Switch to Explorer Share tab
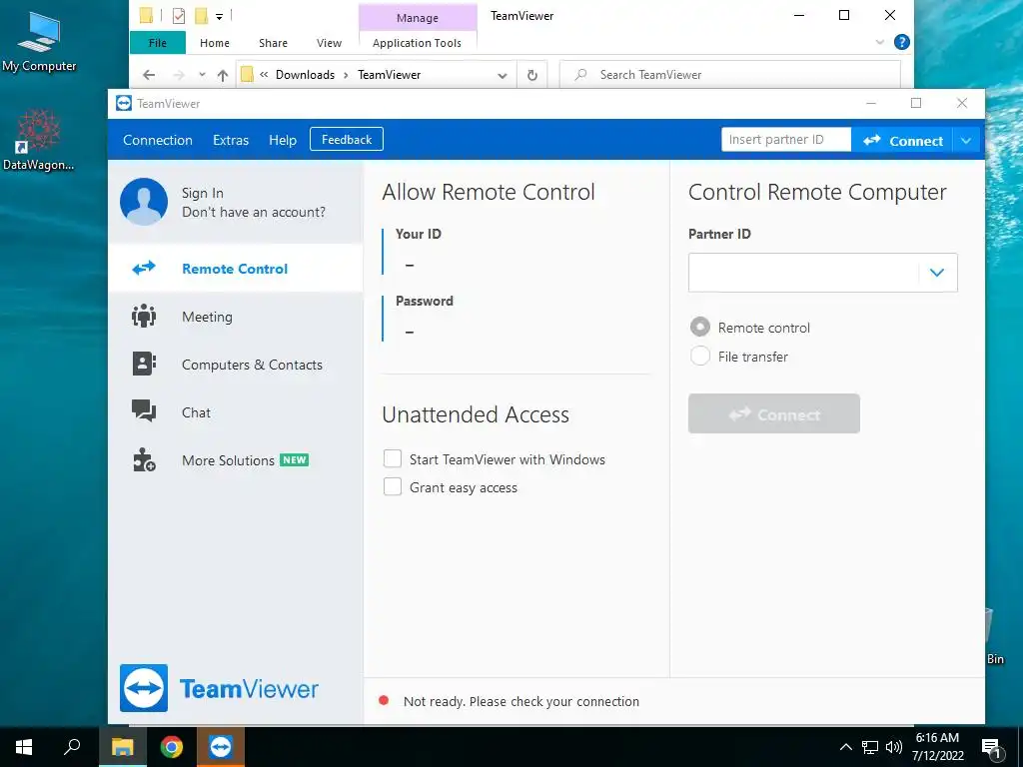The width and height of the screenshot is (1023, 767). click(x=273, y=42)
